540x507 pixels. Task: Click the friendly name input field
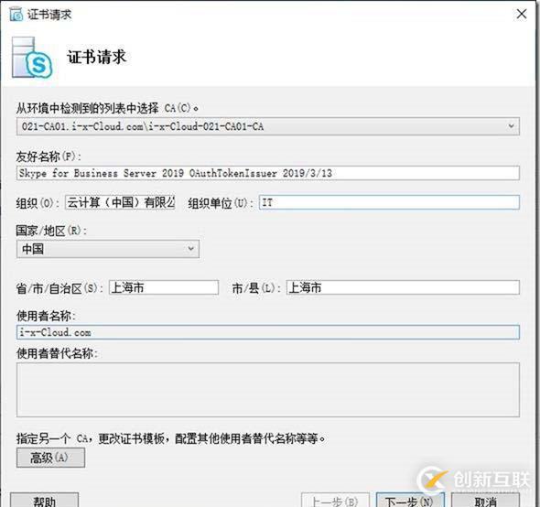(268, 173)
